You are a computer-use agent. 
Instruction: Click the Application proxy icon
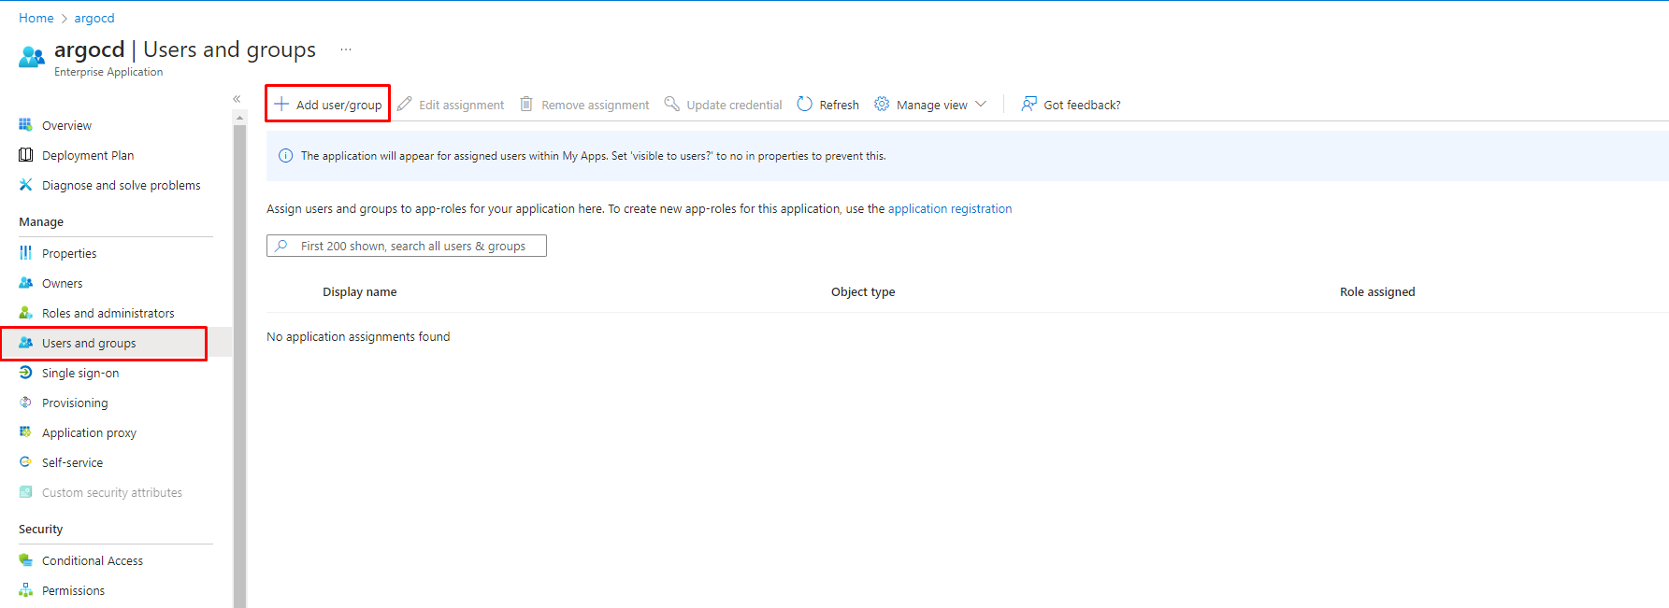click(x=25, y=432)
